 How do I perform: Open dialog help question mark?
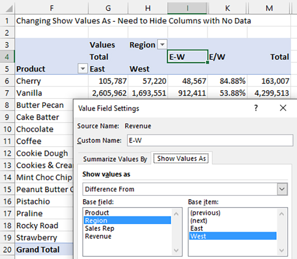click(x=256, y=108)
